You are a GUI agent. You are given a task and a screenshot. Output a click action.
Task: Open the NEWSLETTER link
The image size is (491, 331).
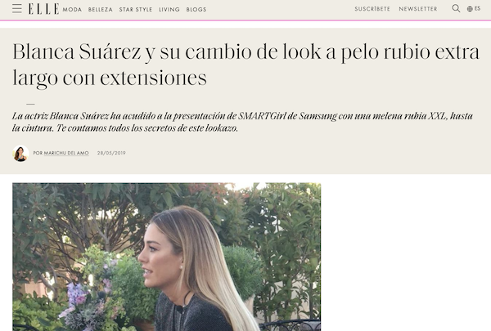point(417,9)
